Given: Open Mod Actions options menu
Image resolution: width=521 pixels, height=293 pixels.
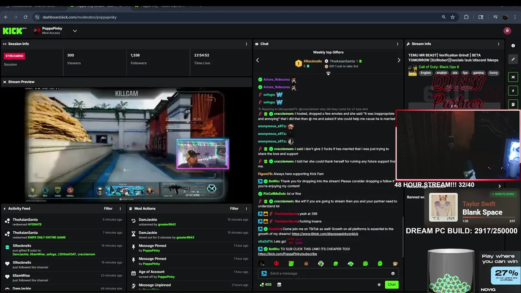Looking at the screenshot, I should 246,209.
